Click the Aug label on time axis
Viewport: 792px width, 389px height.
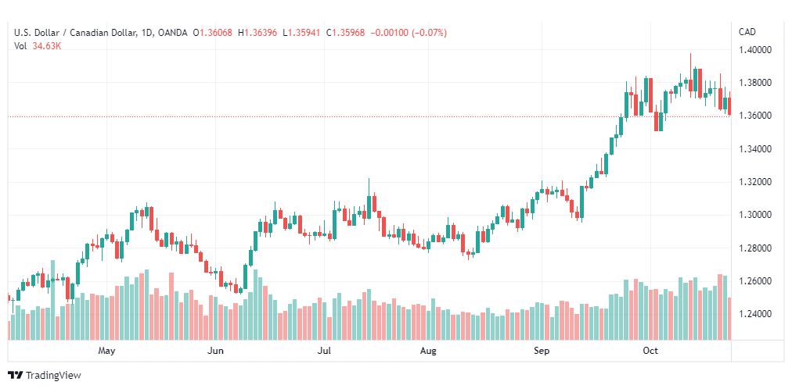(x=428, y=352)
